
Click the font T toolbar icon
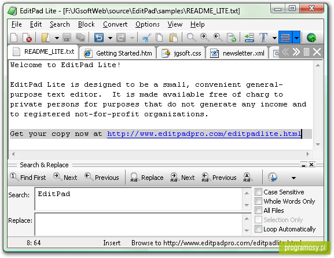tap(263, 38)
